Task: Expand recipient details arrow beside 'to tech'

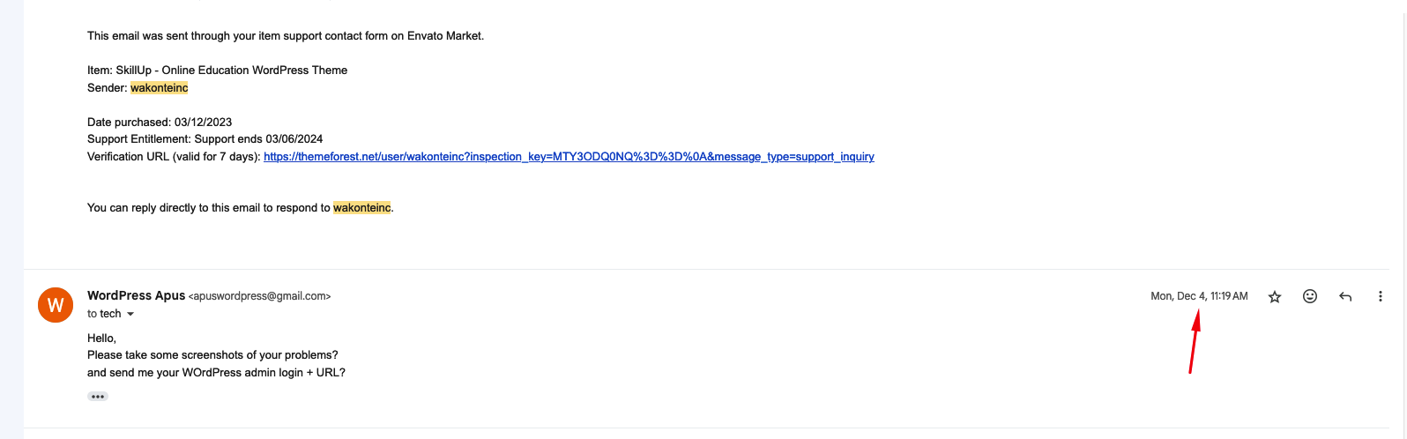Action: tap(130, 314)
